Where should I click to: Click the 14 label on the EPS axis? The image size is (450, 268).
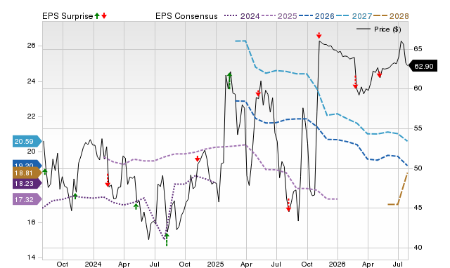pos(31,257)
